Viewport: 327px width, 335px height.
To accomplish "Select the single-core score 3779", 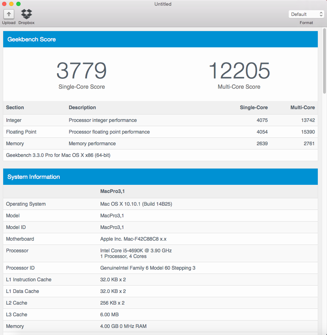I will [81, 71].
